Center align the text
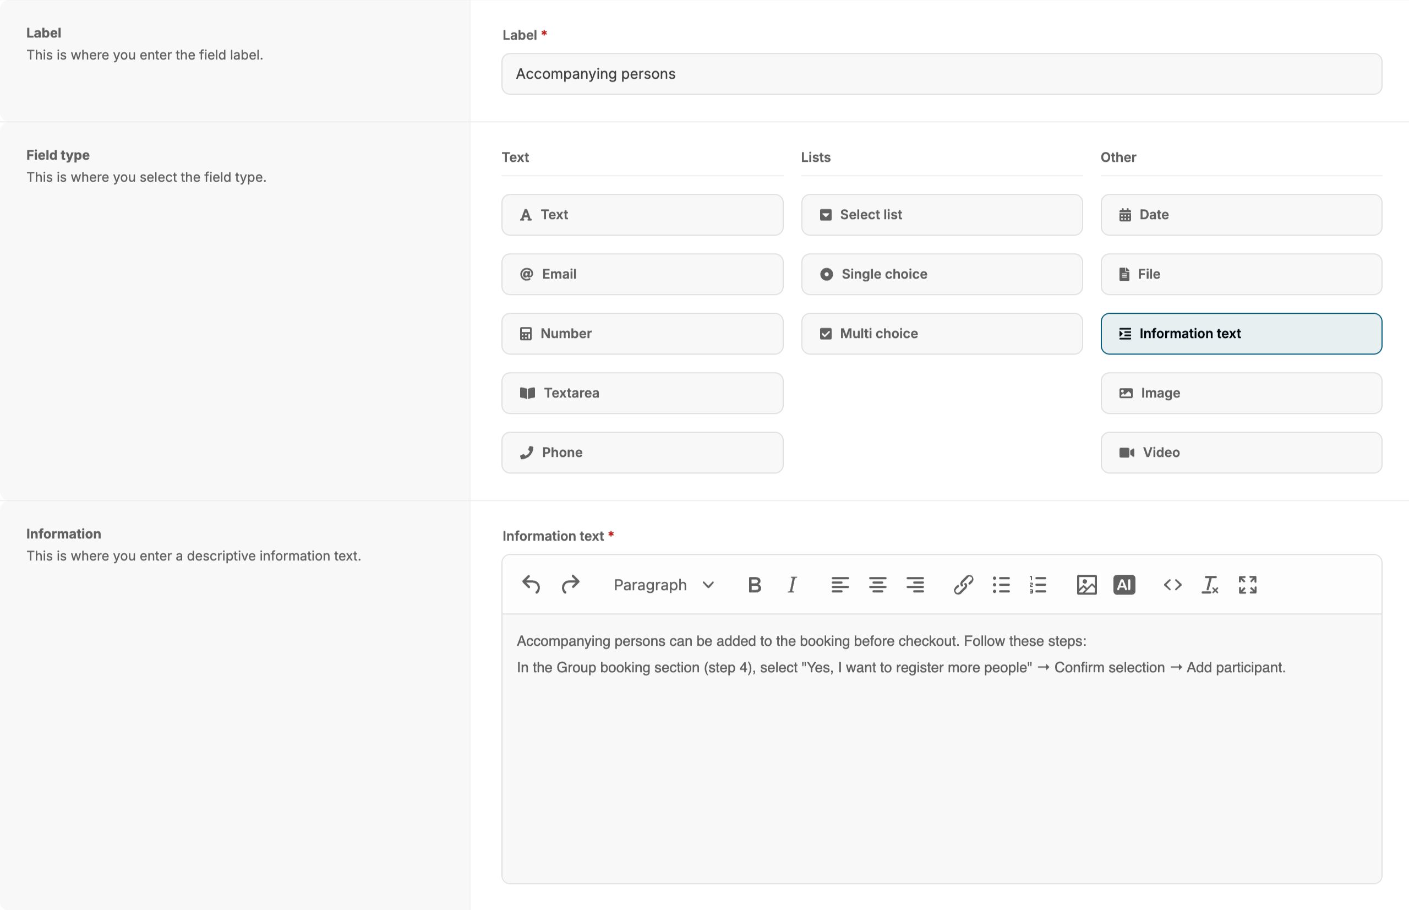Image resolution: width=1409 pixels, height=910 pixels. click(x=877, y=585)
